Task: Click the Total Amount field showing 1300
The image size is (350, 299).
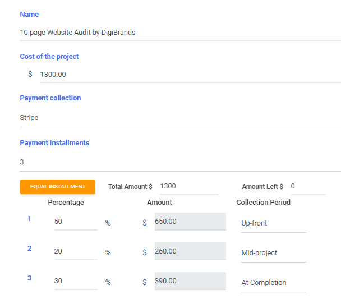Action: (188, 186)
